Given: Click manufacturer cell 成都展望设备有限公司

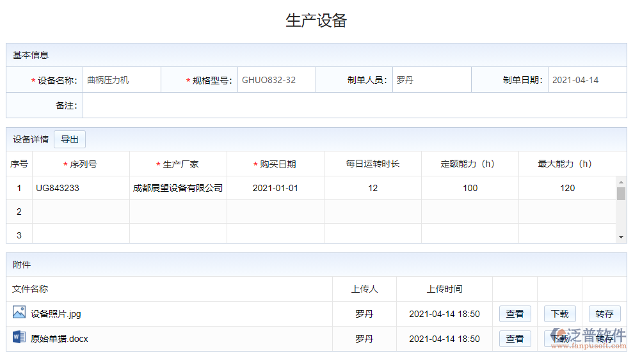Looking at the screenshot, I should tap(178, 188).
